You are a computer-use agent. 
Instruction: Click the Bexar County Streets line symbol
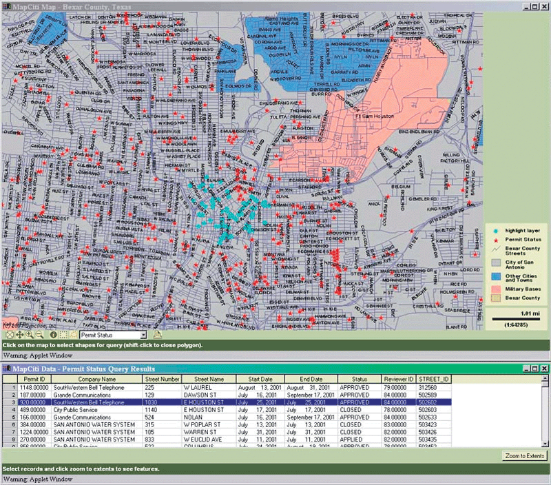pos(496,250)
